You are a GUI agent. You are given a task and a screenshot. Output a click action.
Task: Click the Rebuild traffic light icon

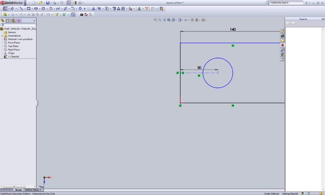click(75, 3)
